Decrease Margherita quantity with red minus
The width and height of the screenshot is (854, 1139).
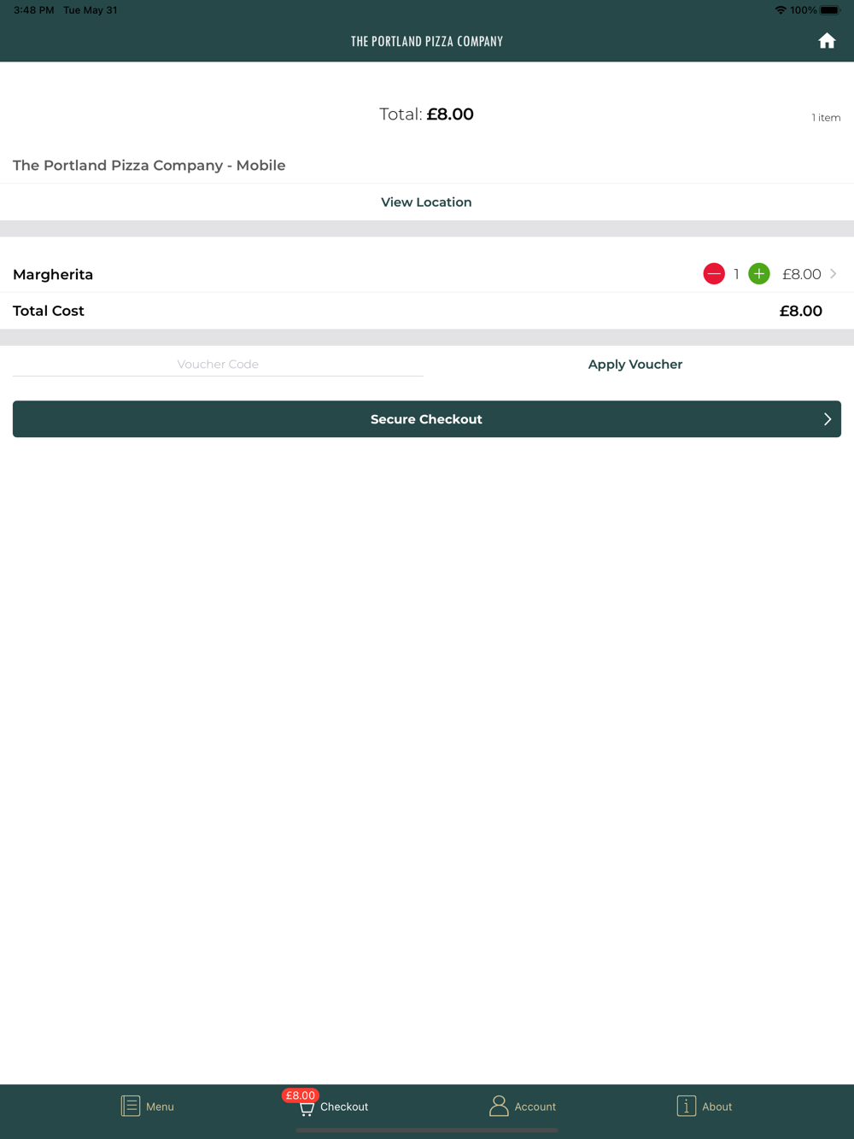point(714,274)
